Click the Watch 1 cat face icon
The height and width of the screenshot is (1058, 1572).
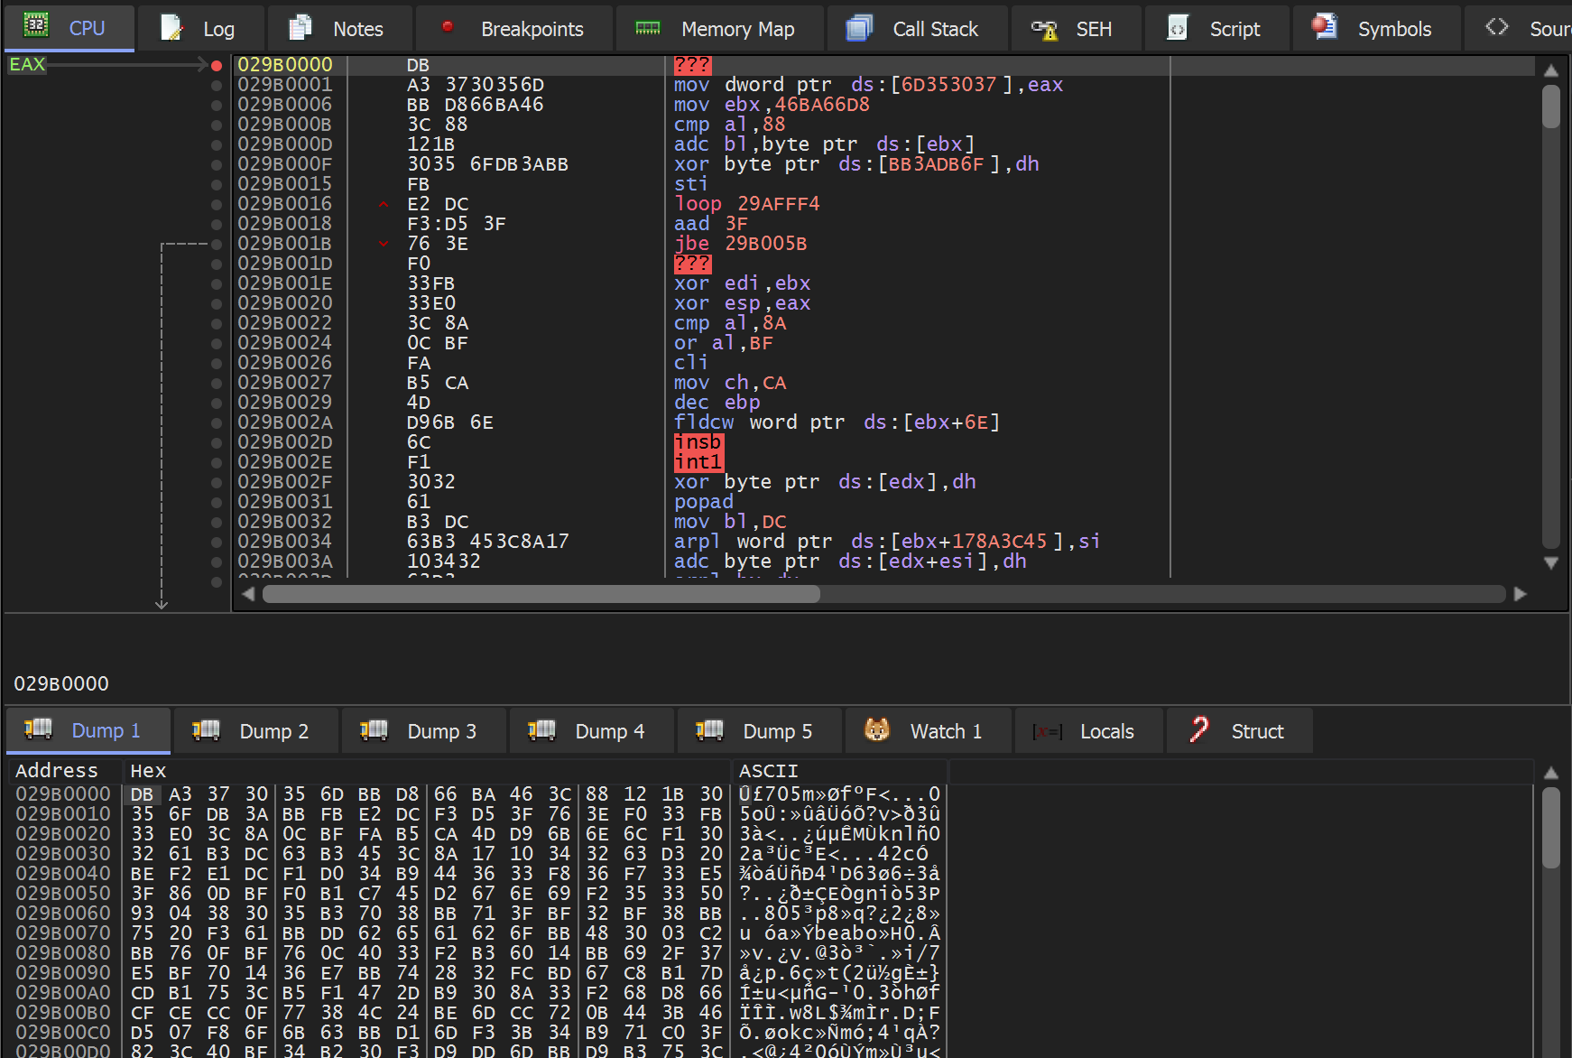877,729
